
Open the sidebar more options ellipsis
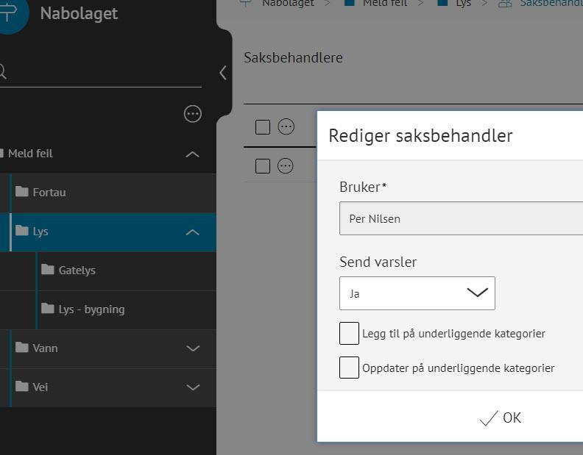pyautogui.click(x=193, y=114)
